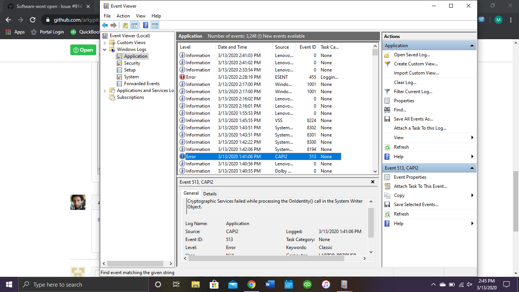Select Forwarded Events in tree
The height and width of the screenshot is (292, 519).
[x=142, y=84]
